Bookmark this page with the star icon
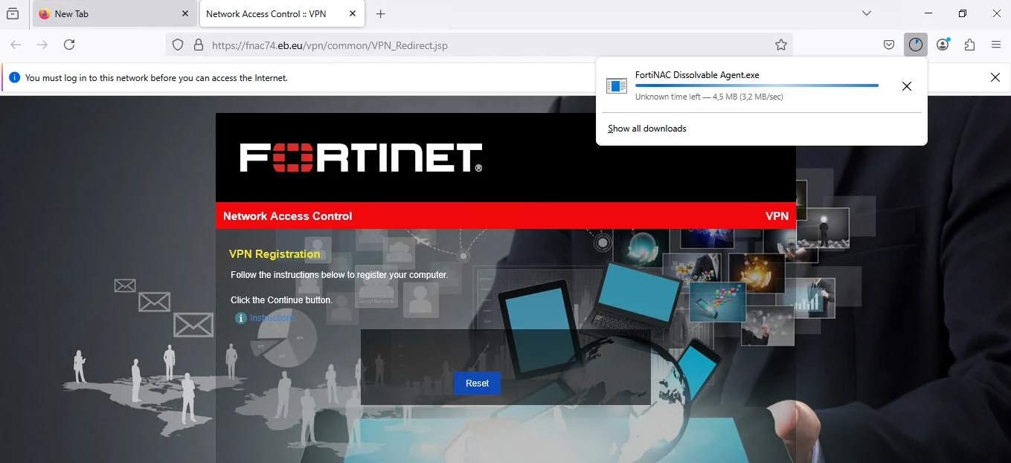 (x=781, y=45)
